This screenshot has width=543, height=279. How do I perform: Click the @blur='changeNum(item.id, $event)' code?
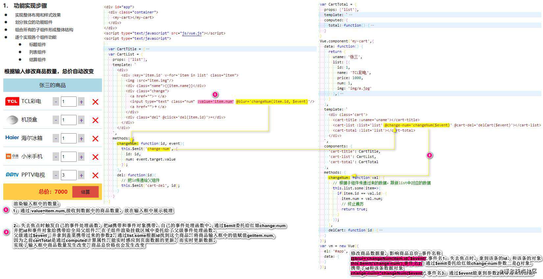(272, 101)
